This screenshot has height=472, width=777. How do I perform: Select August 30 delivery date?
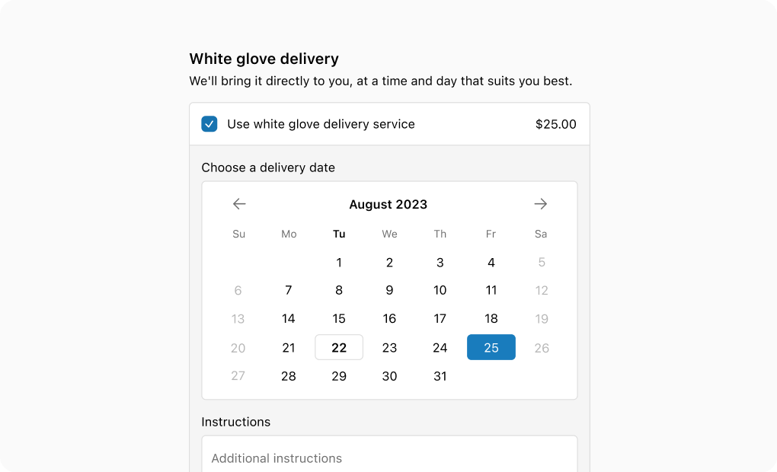pos(389,376)
